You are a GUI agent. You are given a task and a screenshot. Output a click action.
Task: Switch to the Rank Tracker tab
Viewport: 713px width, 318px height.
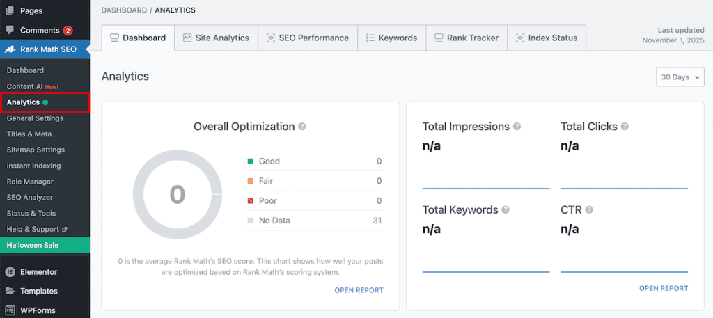tap(467, 38)
